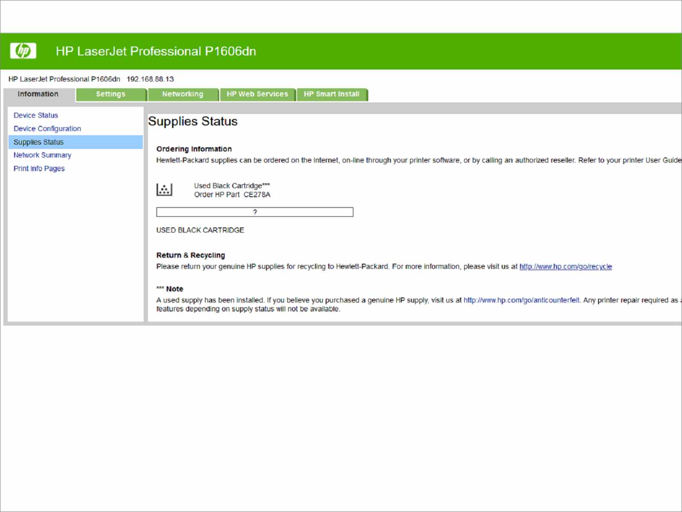Click the Ordering Information heading
Image resolution: width=682 pixels, height=512 pixels.
194,149
